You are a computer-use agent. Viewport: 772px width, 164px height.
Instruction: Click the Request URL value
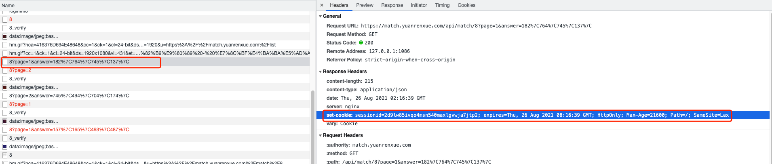[x=476, y=26]
